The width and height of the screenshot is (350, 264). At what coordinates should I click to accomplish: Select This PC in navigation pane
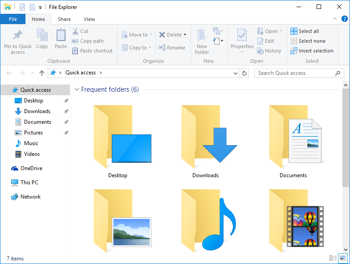pos(29,183)
